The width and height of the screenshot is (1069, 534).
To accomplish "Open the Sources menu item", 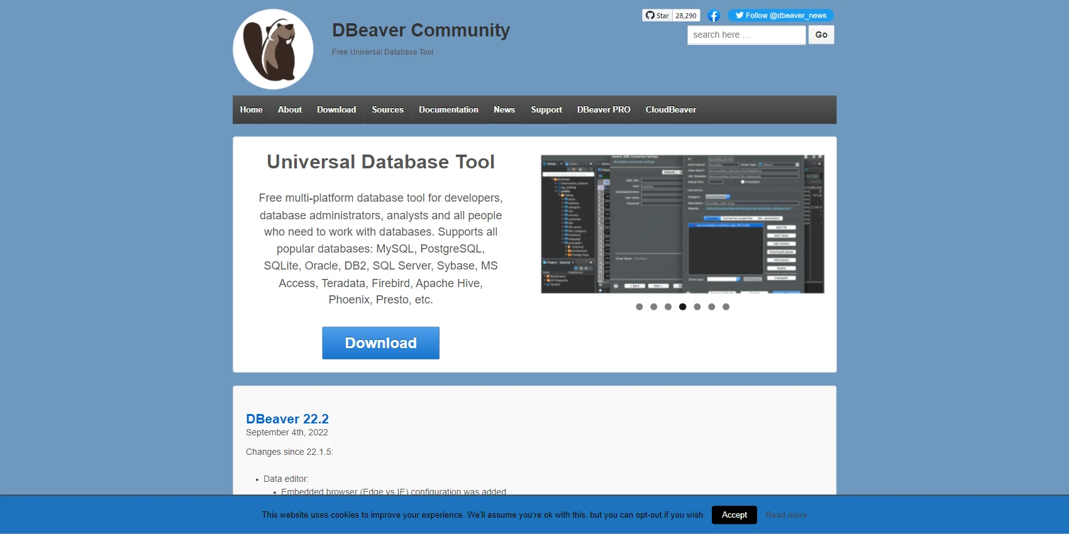I will [387, 110].
